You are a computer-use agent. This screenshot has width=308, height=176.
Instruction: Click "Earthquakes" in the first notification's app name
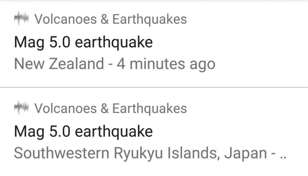tap(149, 19)
